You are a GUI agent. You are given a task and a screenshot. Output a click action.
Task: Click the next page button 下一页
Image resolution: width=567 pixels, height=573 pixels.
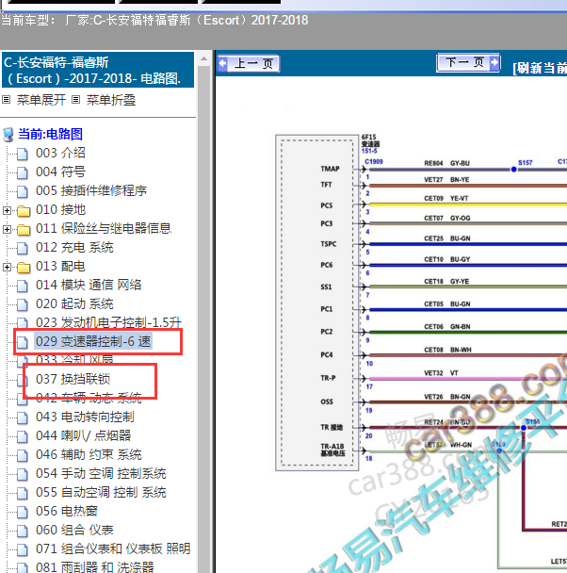(468, 63)
